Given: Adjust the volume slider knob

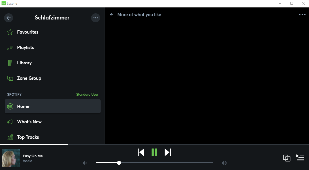Looking at the screenshot, I should [119, 163].
